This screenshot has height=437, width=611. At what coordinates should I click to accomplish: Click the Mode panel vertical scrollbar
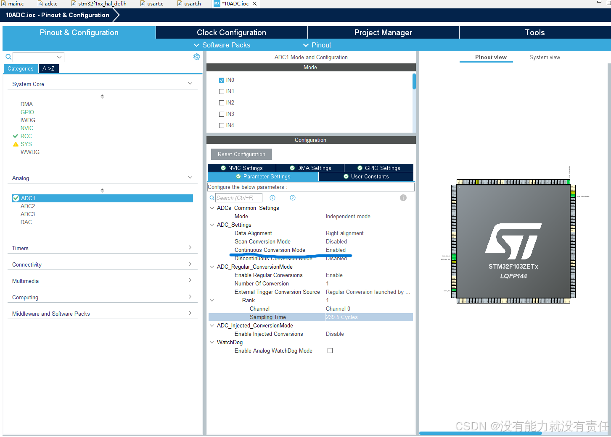413,82
